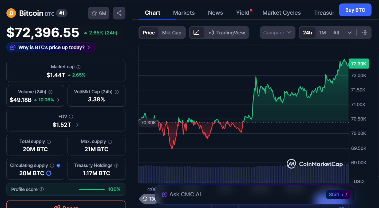The image size is (379, 208).
Task: Click the FDV info icon
Action: 71,117
